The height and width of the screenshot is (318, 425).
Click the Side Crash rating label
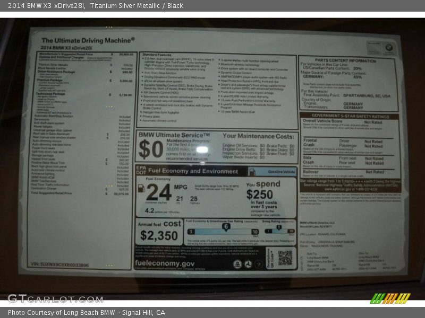point(308,160)
